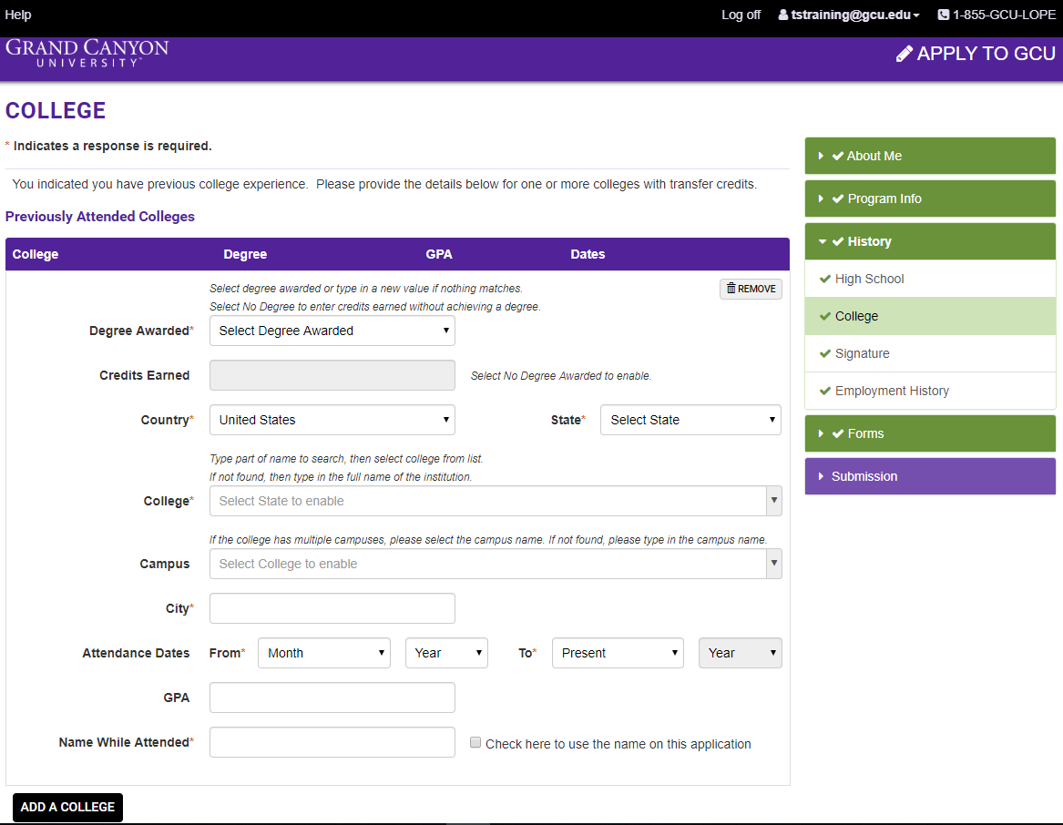Click the checkmark icon next to High School
This screenshot has width=1063, height=825.
[x=825, y=279]
